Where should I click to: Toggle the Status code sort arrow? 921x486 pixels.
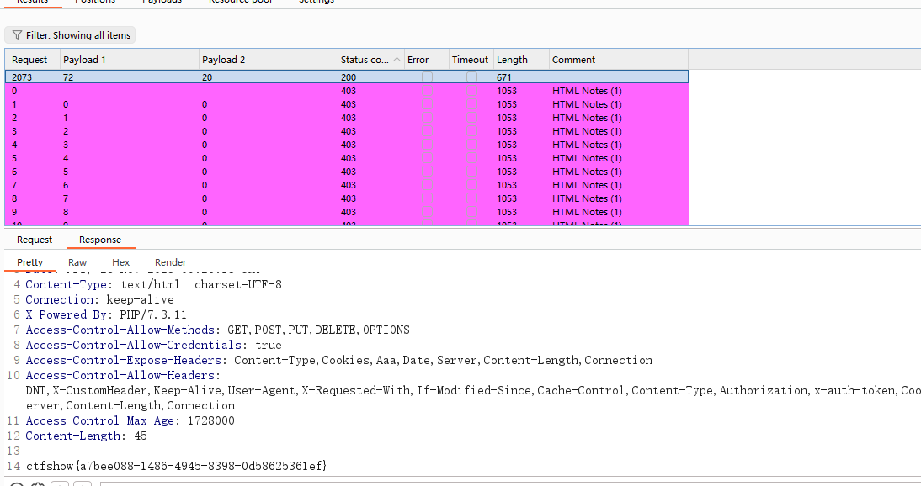point(397,60)
